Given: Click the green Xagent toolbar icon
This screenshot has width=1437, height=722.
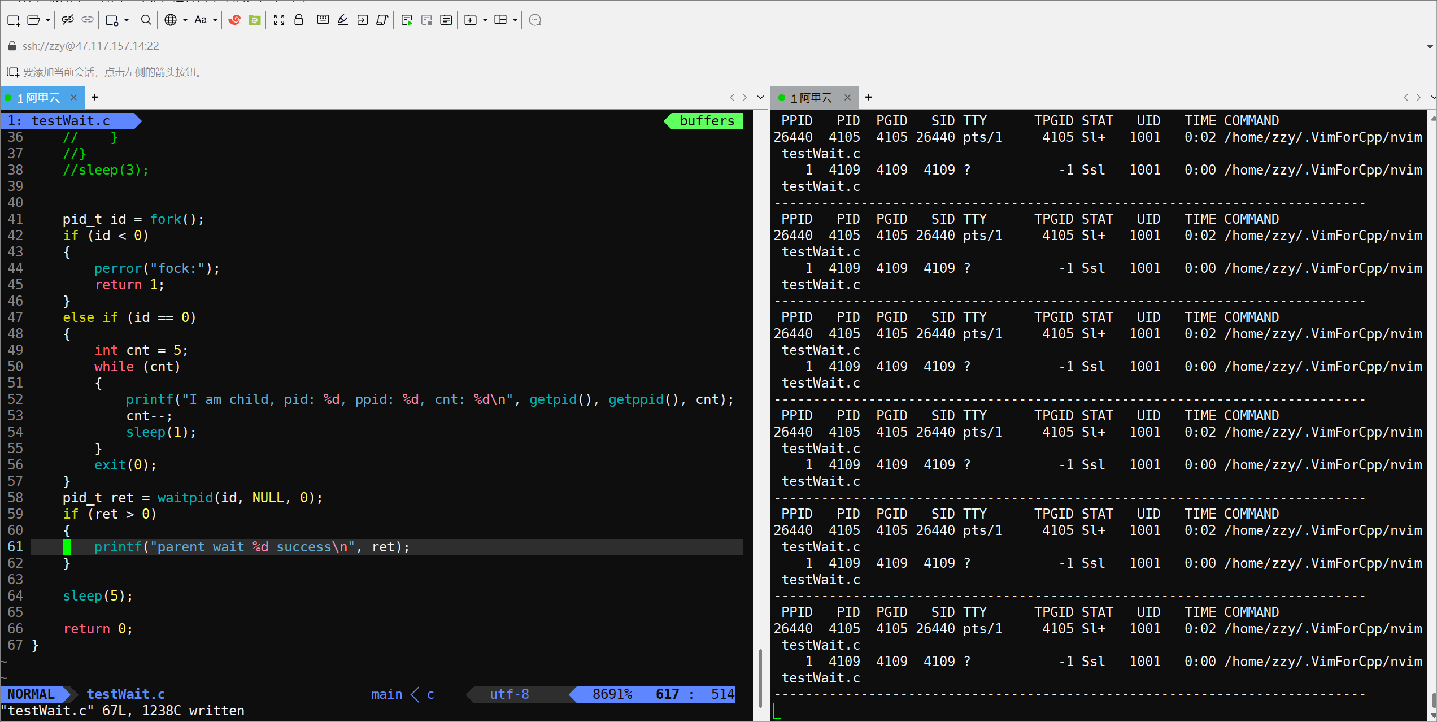Looking at the screenshot, I should [x=255, y=20].
